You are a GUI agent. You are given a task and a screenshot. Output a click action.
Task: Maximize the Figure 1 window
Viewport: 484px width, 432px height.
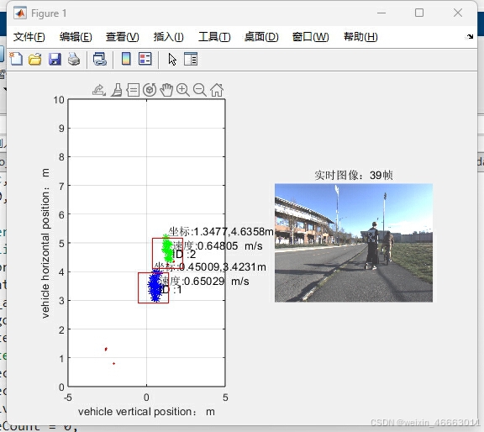pyautogui.click(x=419, y=13)
